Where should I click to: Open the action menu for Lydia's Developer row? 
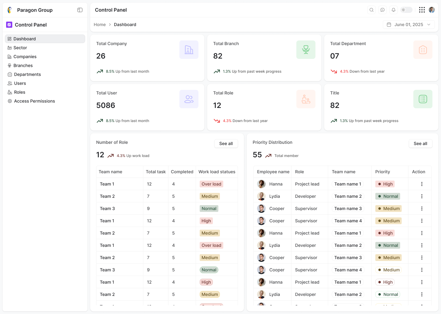422,196
